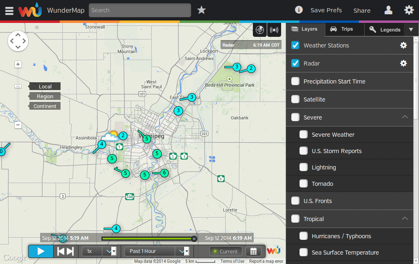The image size is (419, 264).
Task: Switch to the Legends tab
Action: [x=385, y=29]
